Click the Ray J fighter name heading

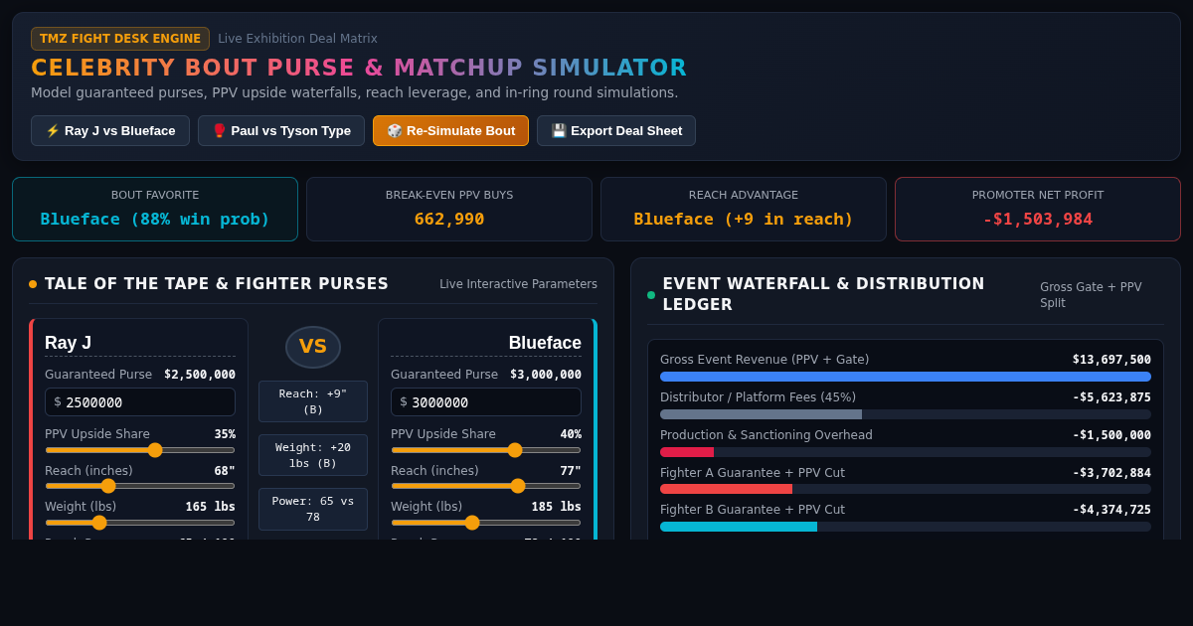point(69,343)
